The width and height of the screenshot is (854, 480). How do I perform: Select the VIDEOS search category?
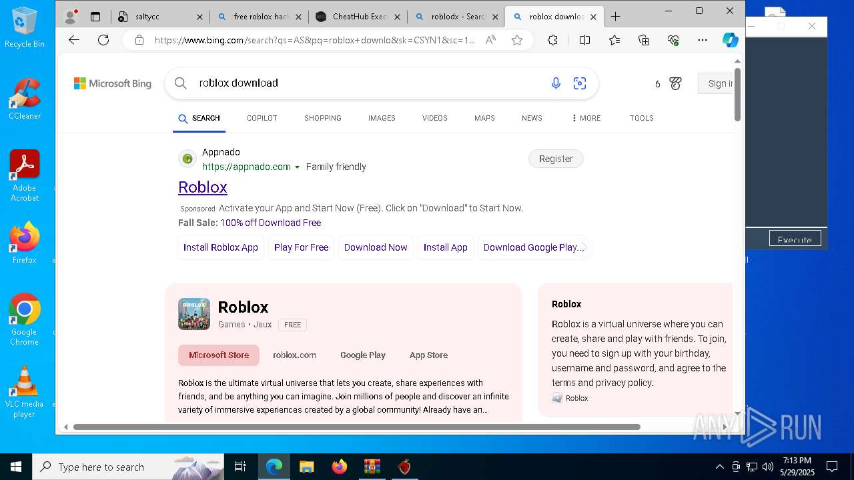(435, 118)
